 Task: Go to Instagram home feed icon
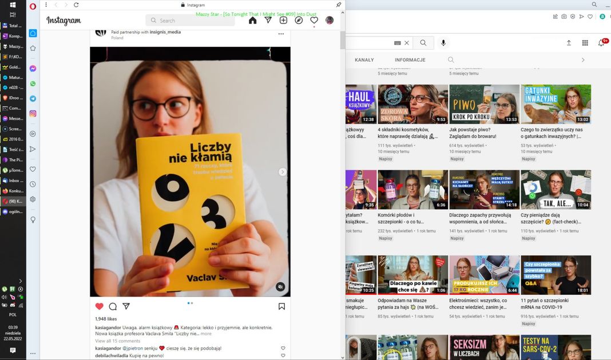(252, 21)
